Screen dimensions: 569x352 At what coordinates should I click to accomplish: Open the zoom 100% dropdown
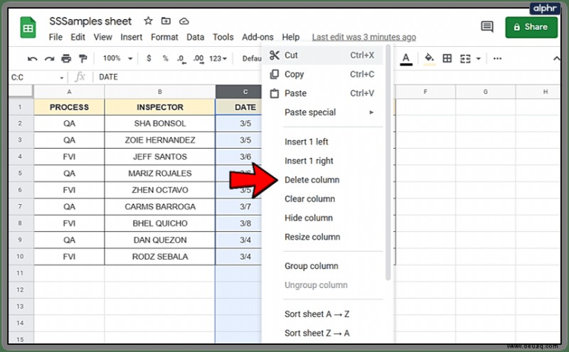coord(117,58)
